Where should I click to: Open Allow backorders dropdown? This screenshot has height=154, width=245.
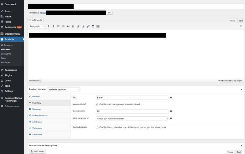click(132, 118)
